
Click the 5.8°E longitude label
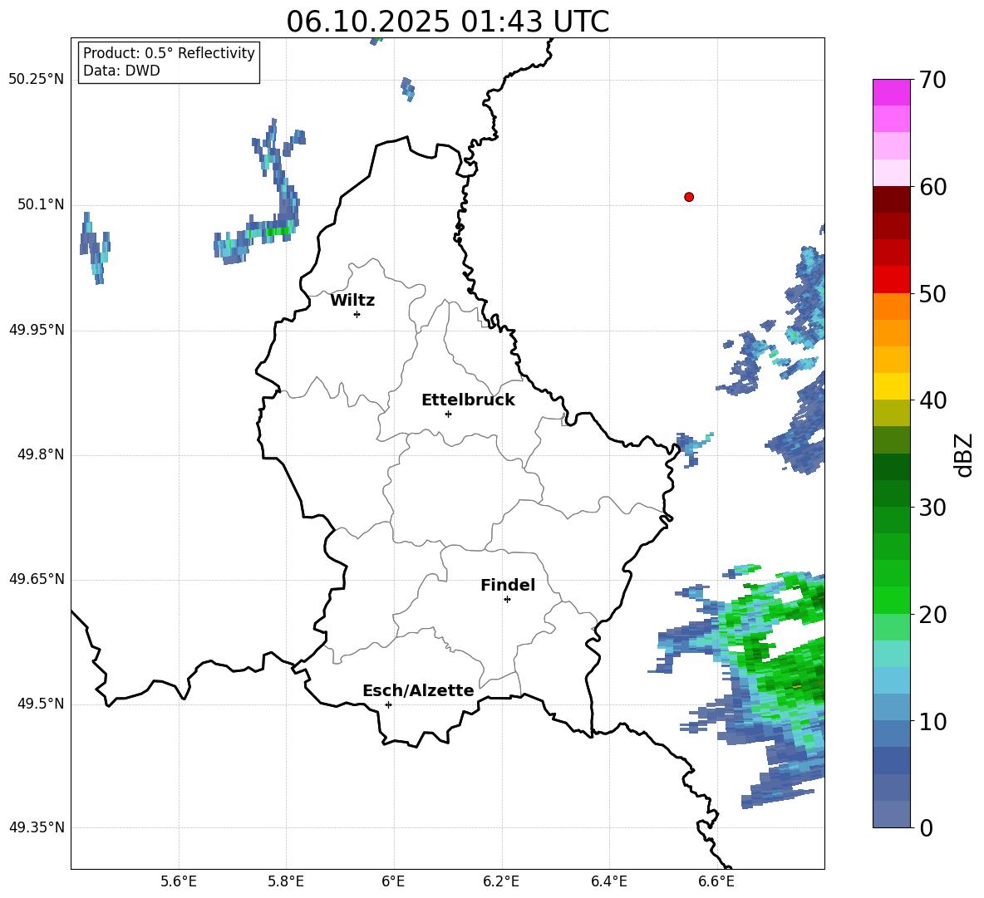286,882
